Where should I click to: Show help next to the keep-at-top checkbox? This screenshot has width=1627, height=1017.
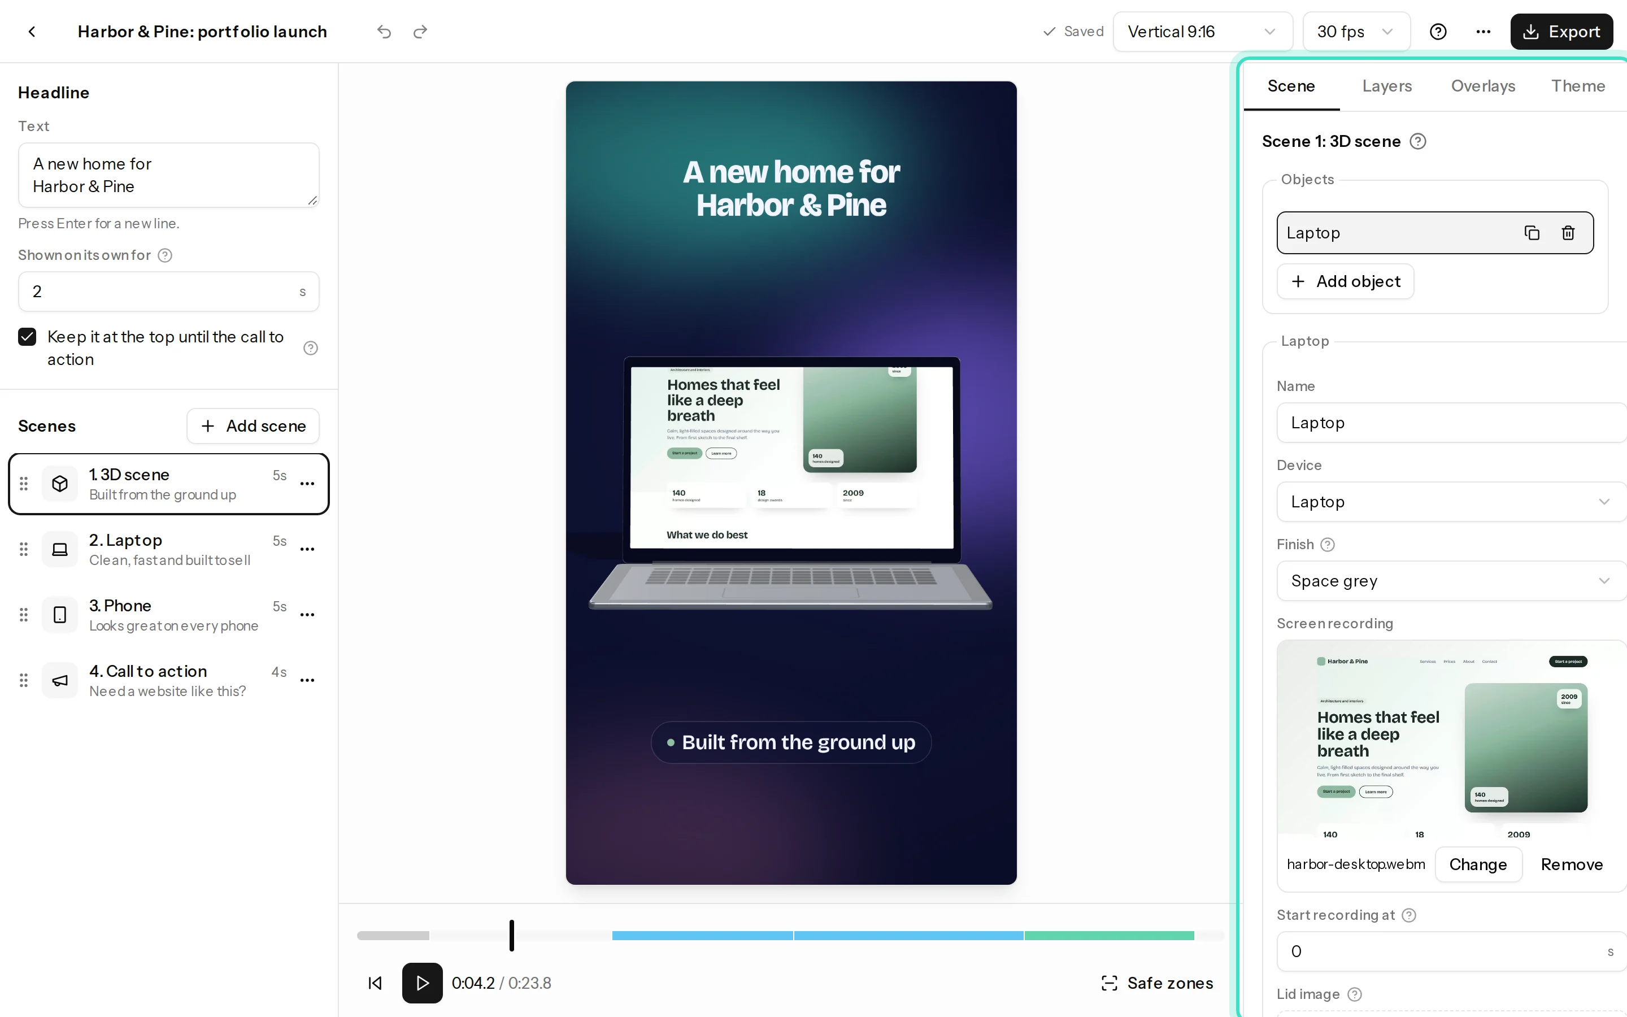311,347
